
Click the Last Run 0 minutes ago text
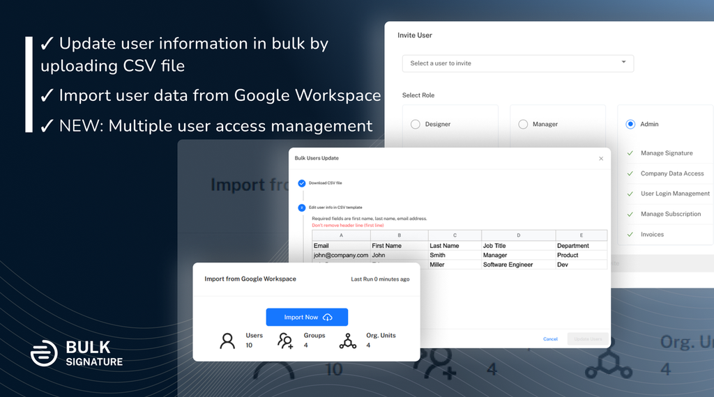(x=380, y=279)
